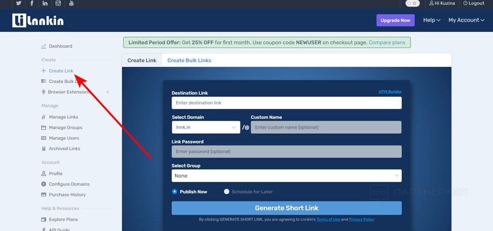Open the LinkedIn social icon

[x=45, y=3]
